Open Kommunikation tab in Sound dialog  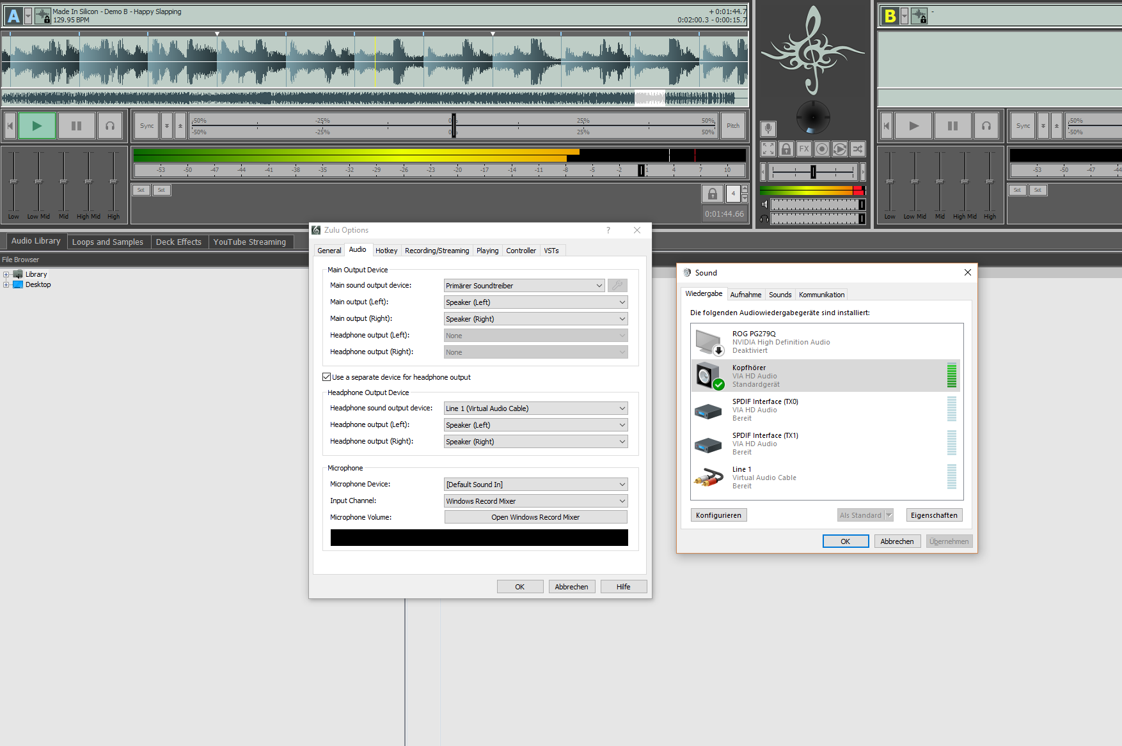[821, 295]
